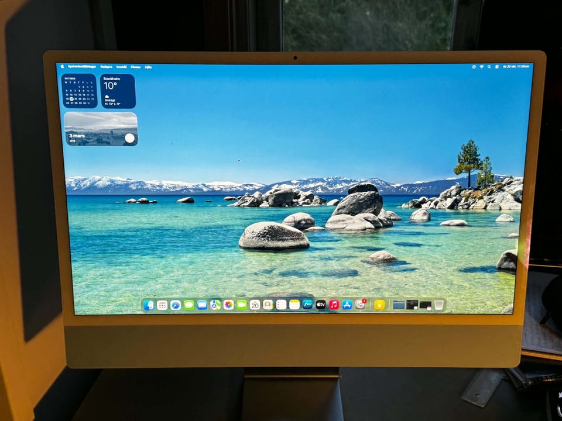Launch the Music app
This screenshot has height=421, width=562.
[x=334, y=305]
